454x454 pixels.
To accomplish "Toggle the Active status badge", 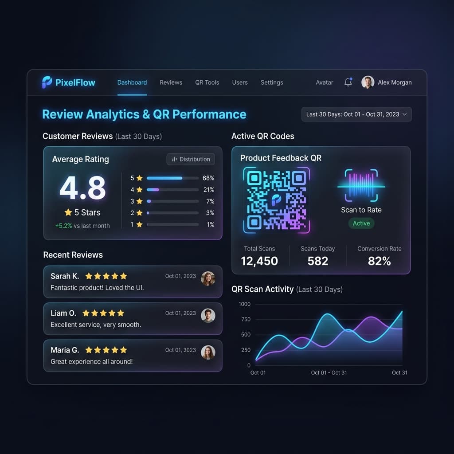I will 361,223.
